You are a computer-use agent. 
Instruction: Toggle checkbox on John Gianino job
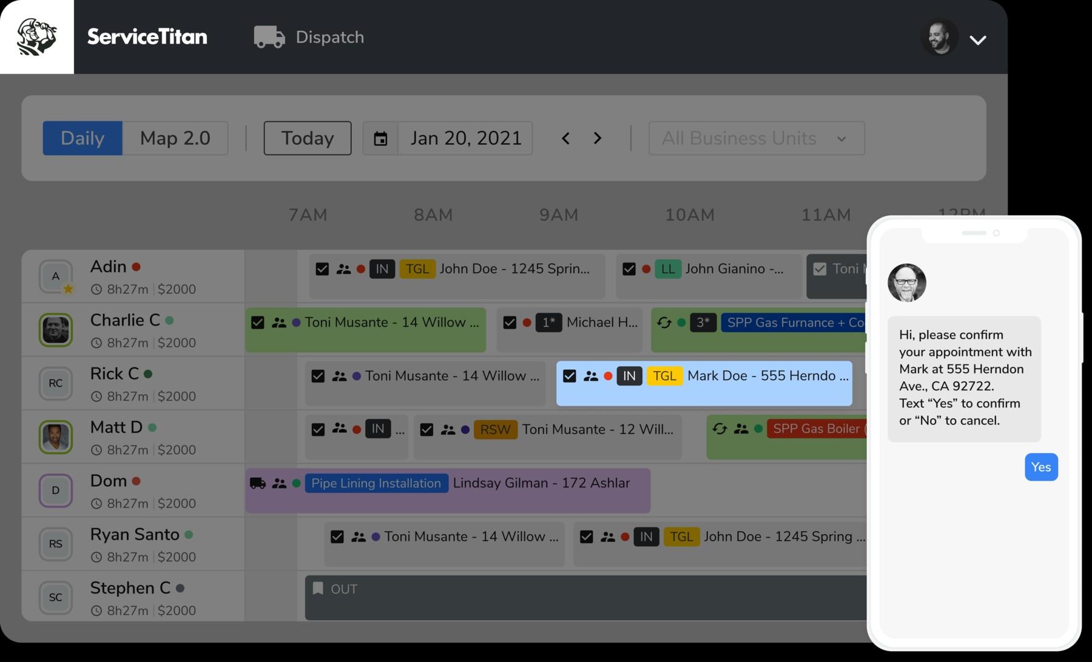click(629, 269)
